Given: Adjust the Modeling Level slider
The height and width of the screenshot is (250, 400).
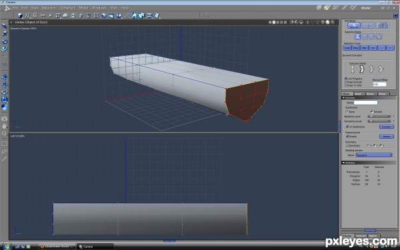Looking at the screenshot, I should 379,117.
